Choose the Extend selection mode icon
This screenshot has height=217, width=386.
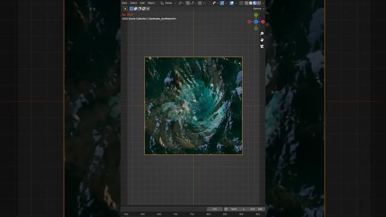136,8
